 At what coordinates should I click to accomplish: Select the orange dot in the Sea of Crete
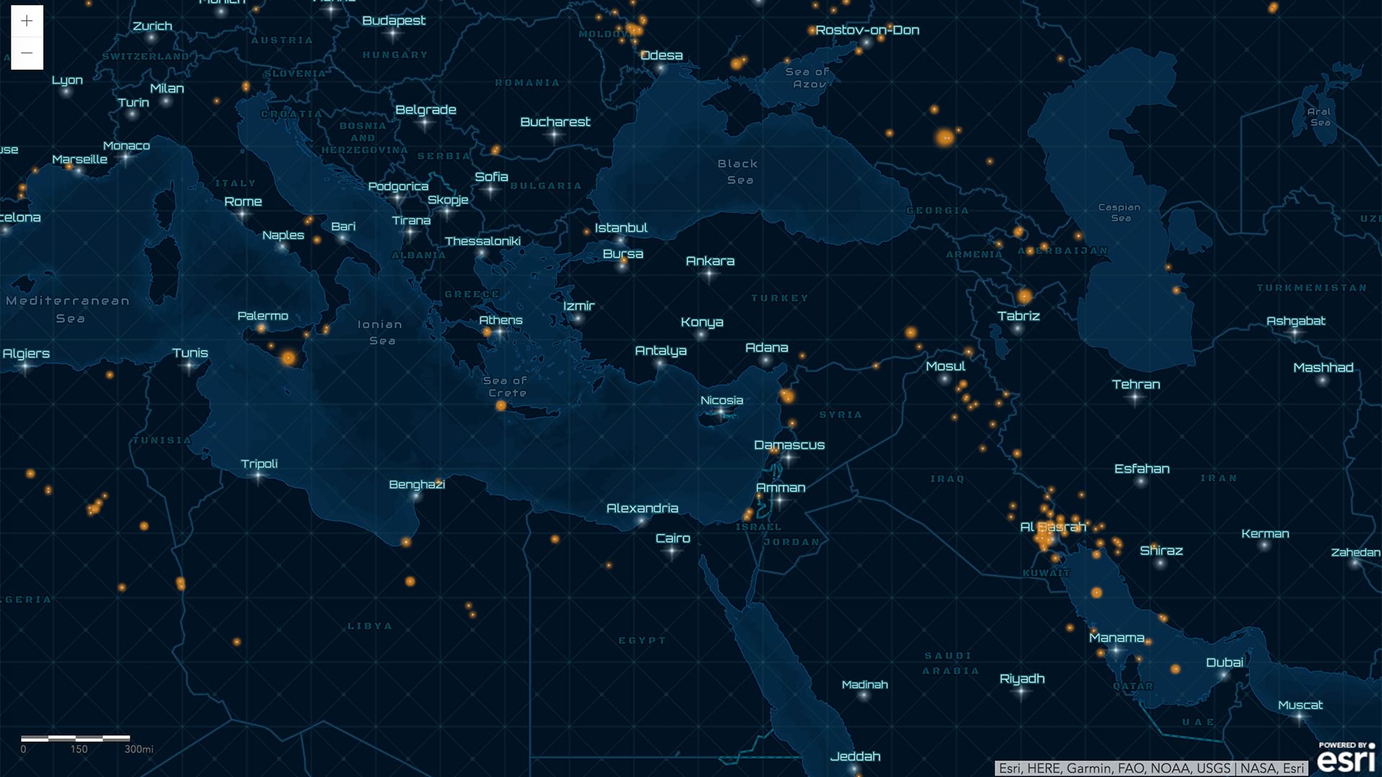pos(500,406)
